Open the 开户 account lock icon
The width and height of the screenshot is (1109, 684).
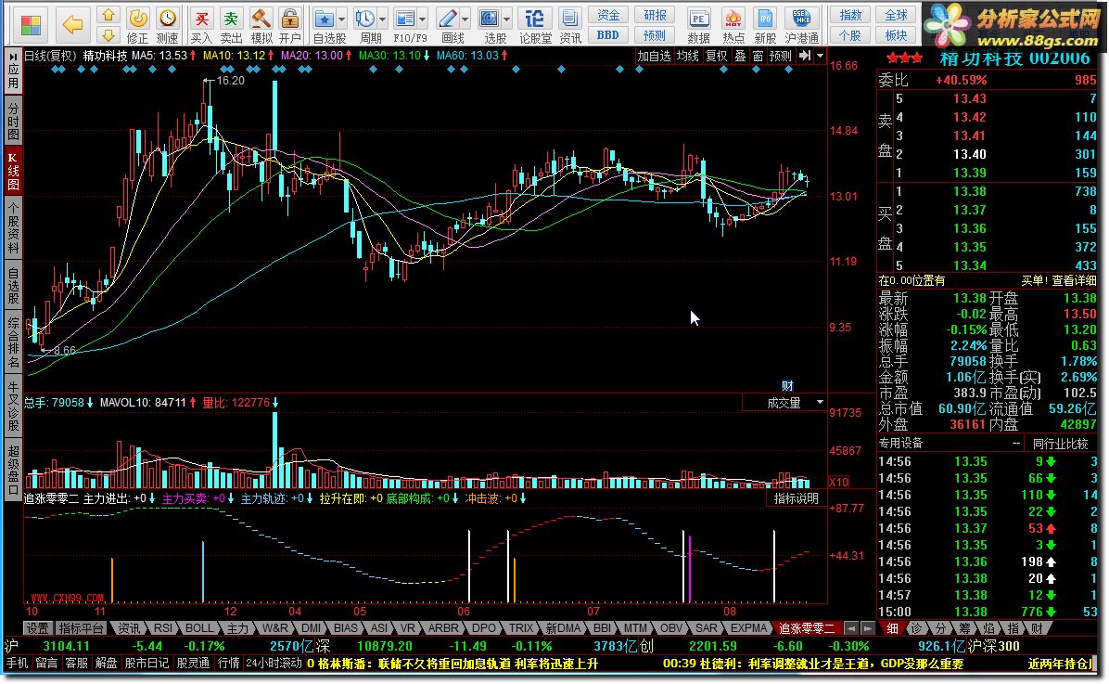(290, 25)
